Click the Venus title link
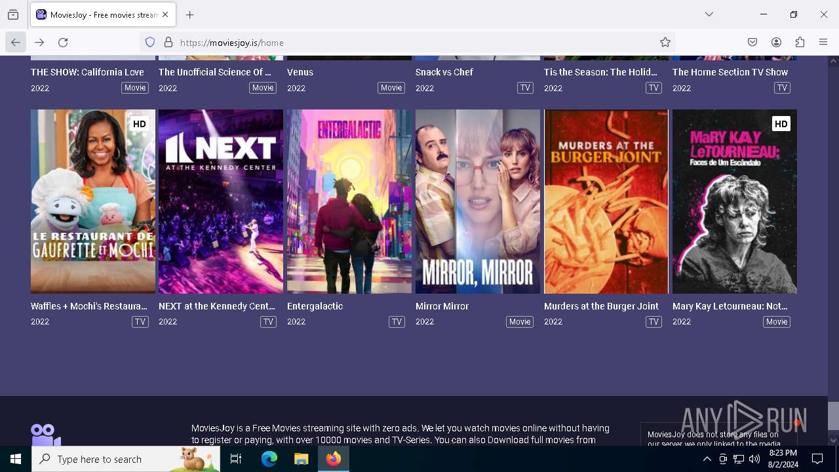Image resolution: width=839 pixels, height=472 pixels. pos(300,72)
